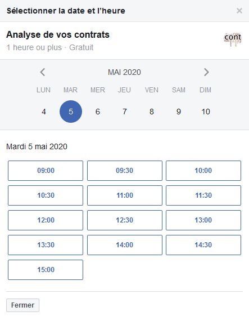Close the dialog with the X icon
Image resolution: width=249 pixels, height=316 pixels.
coord(239,11)
